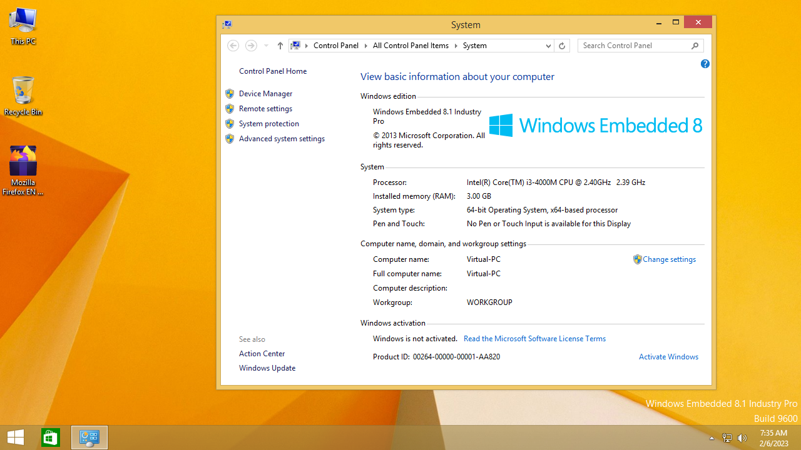The height and width of the screenshot is (450, 801).
Task: Expand arrow after Control Panel breadcrumb
Action: click(x=366, y=46)
